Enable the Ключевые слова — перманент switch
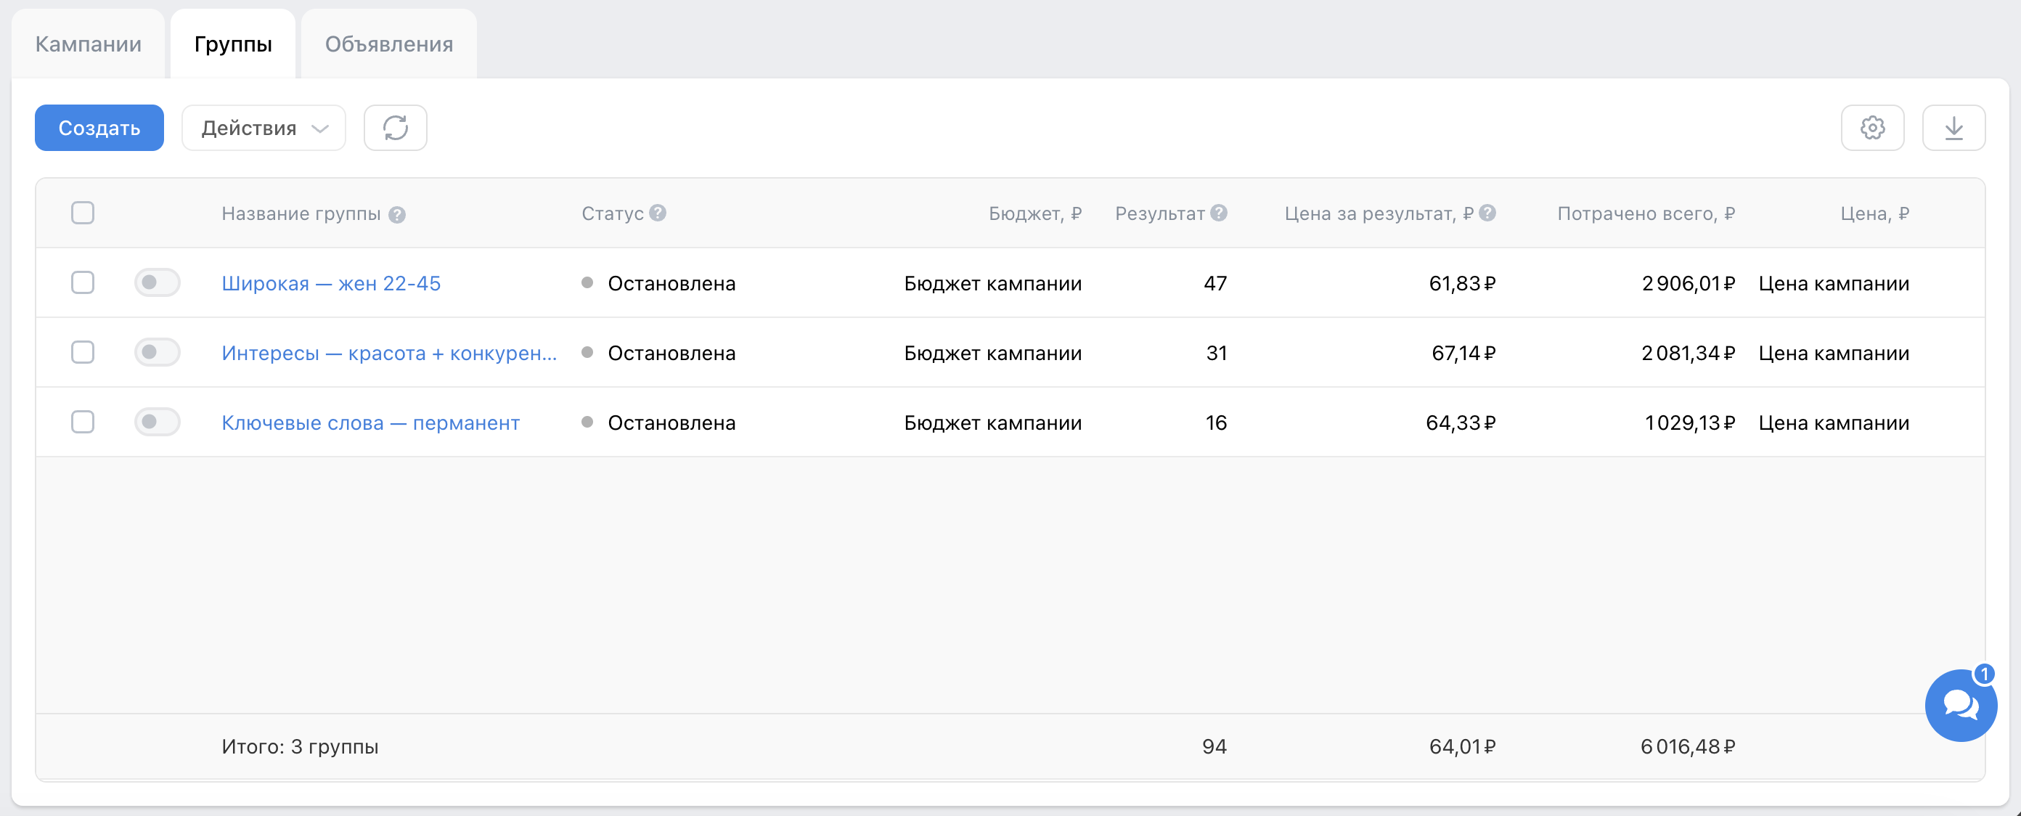Image resolution: width=2021 pixels, height=816 pixels. (157, 422)
